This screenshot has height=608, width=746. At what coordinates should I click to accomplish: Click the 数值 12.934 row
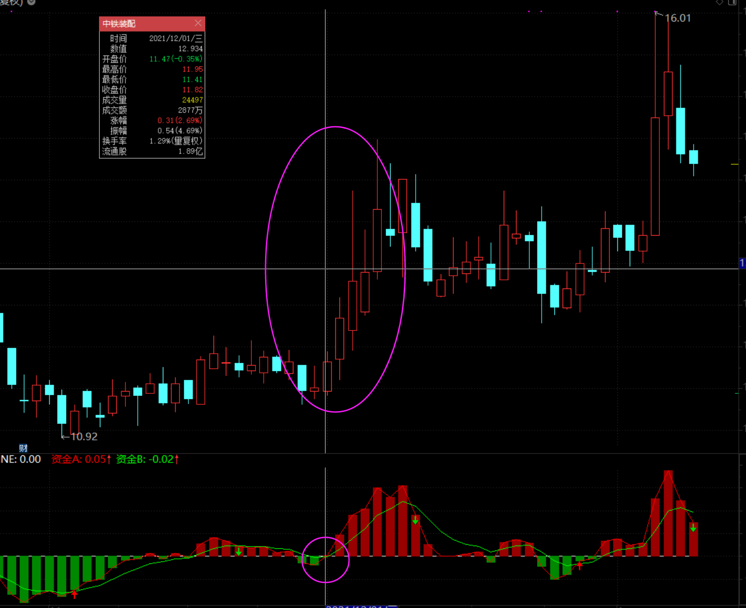point(152,49)
